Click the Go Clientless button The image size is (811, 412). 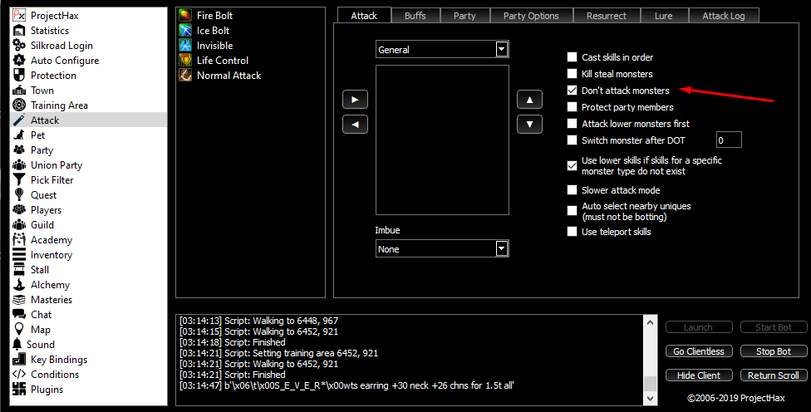coord(700,351)
